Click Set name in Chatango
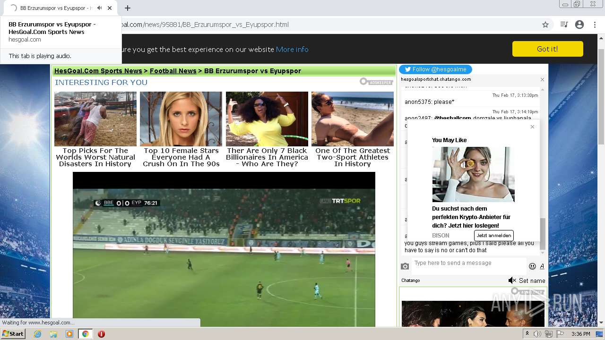The image size is (605, 340). (x=532, y=280)
